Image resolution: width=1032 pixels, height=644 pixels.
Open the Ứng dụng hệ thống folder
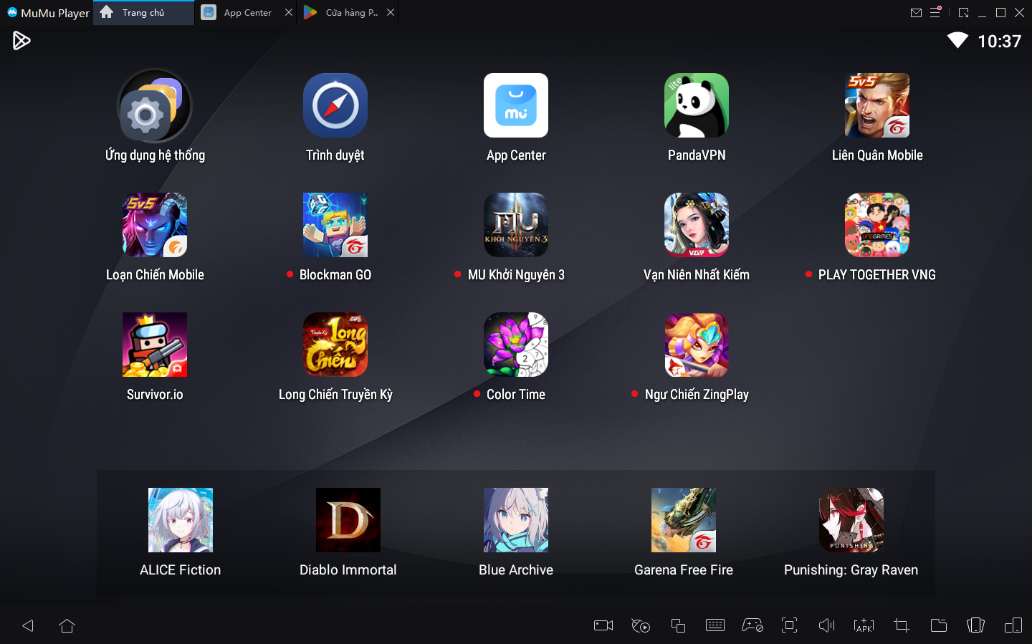coord(155,106)
